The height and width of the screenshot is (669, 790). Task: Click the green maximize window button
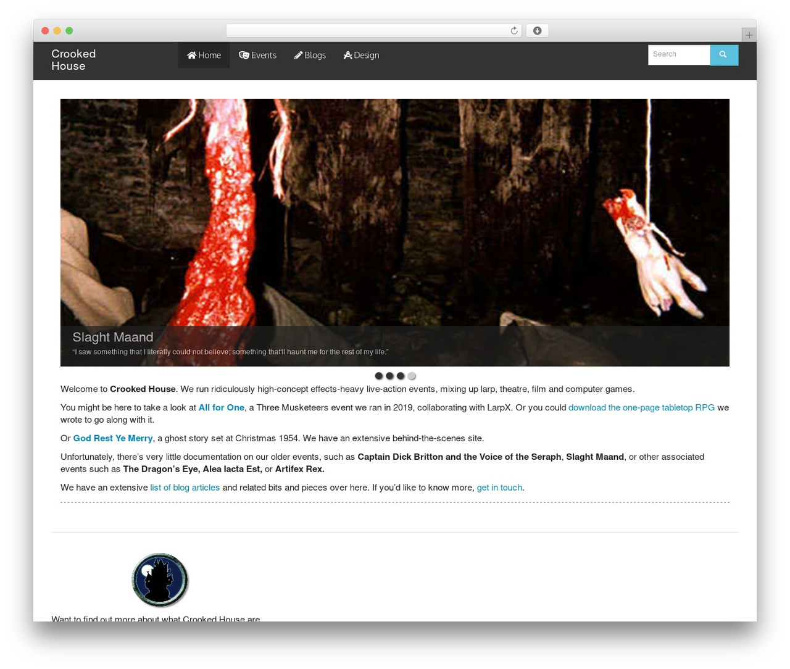[69, 31]
